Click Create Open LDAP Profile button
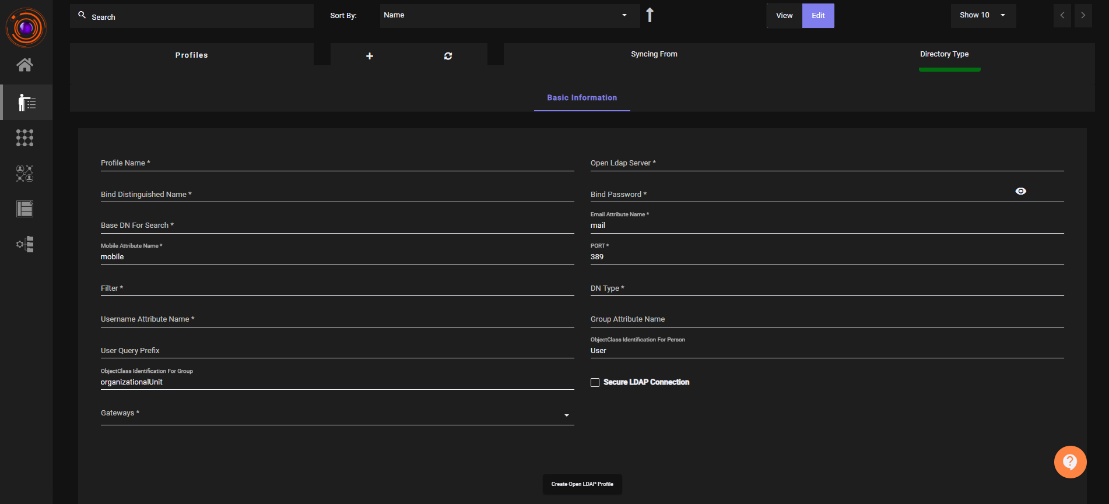 tap(582, 484)
